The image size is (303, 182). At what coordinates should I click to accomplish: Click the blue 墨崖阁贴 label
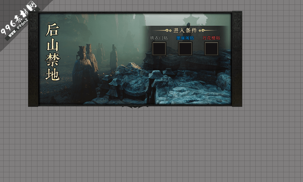point(185,38)
